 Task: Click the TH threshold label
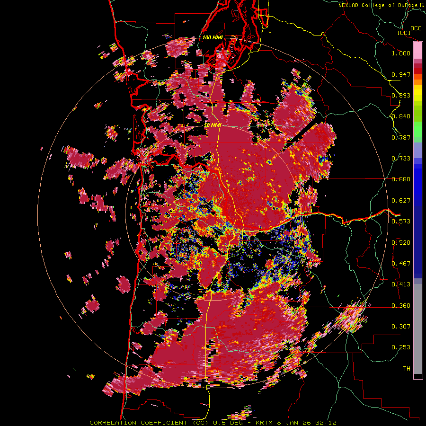407,369
